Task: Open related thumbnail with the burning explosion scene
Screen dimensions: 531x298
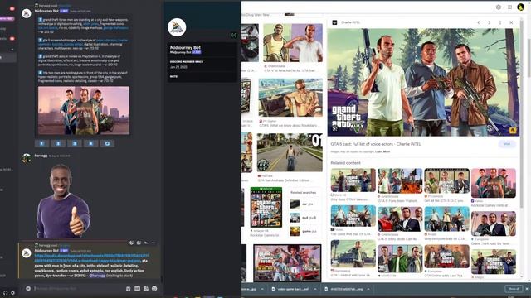Action: 400,181
